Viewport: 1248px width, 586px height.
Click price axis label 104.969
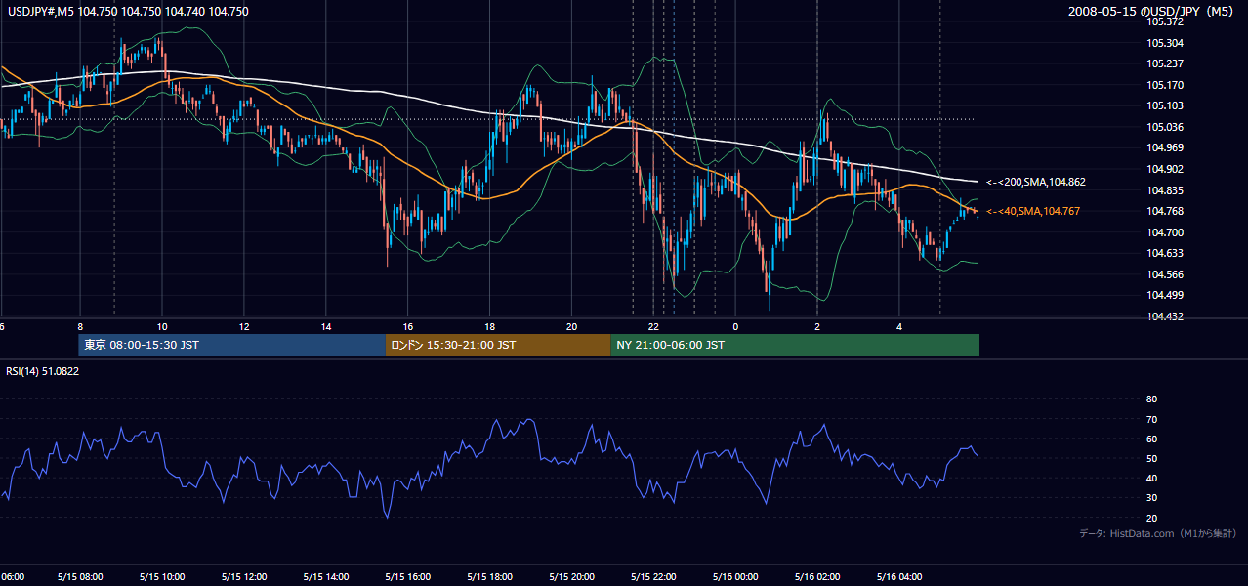pyautogui.click(x=1166, y=147)
